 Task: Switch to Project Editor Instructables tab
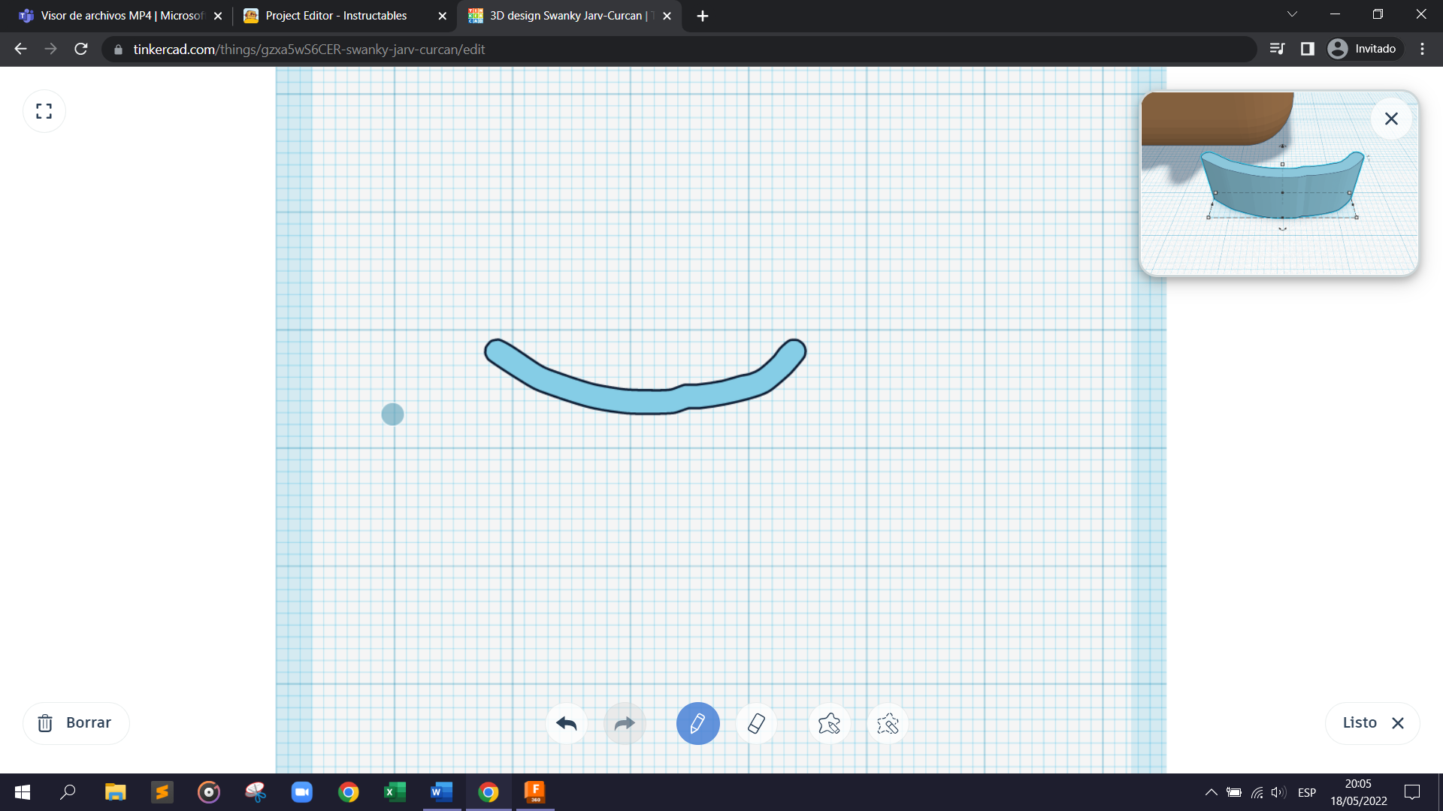coord(336,16)
